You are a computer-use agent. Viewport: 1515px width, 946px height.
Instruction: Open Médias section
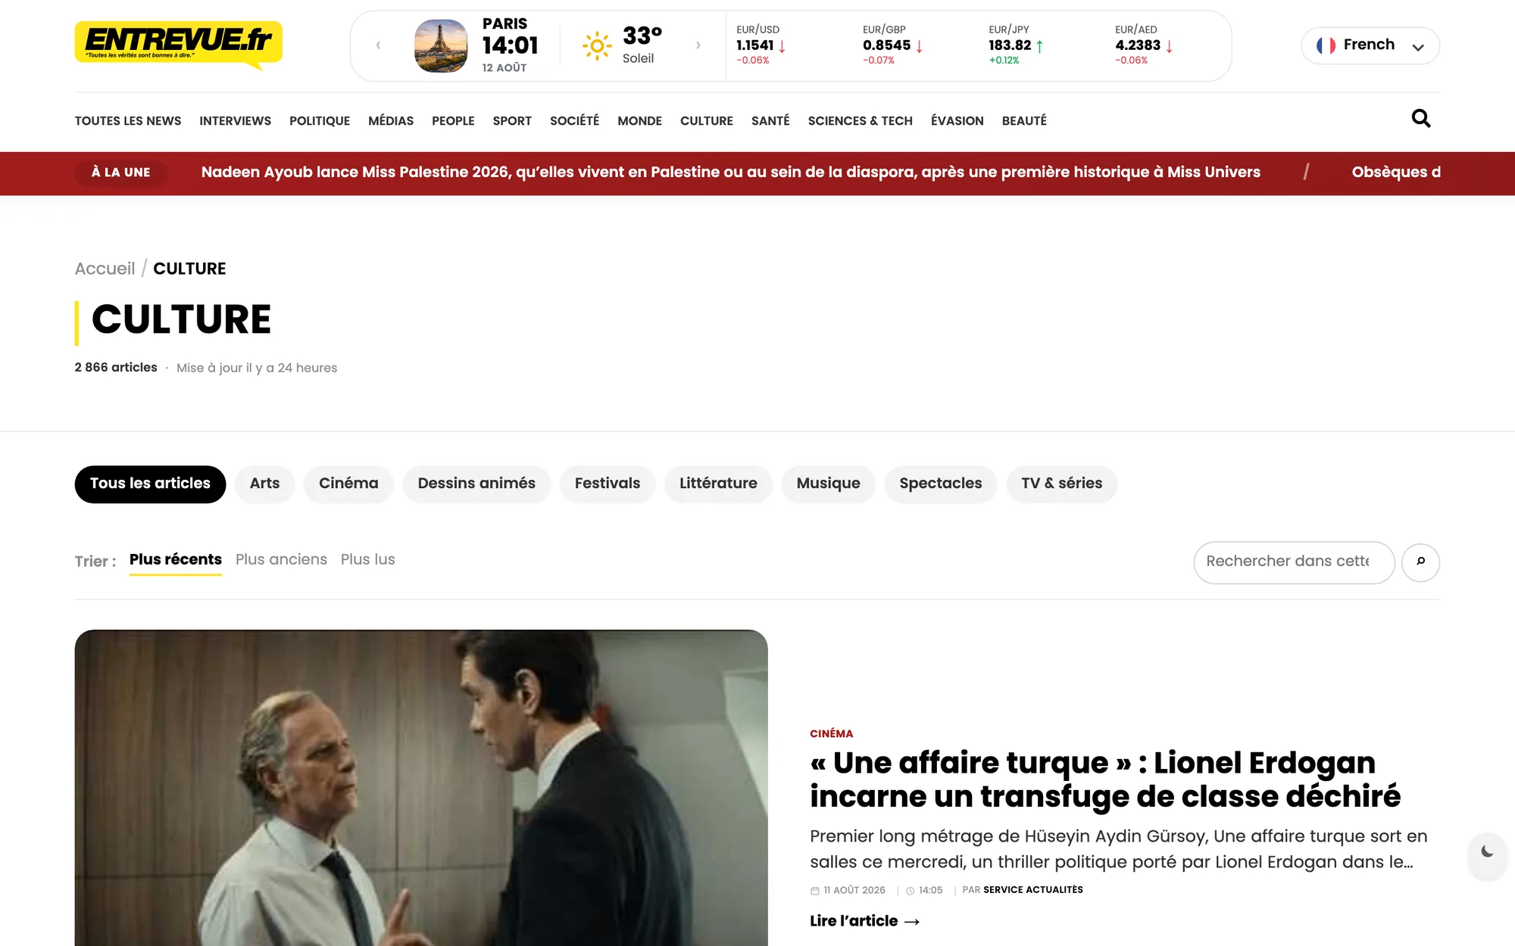pyautogui.click(x=391, y=121)
